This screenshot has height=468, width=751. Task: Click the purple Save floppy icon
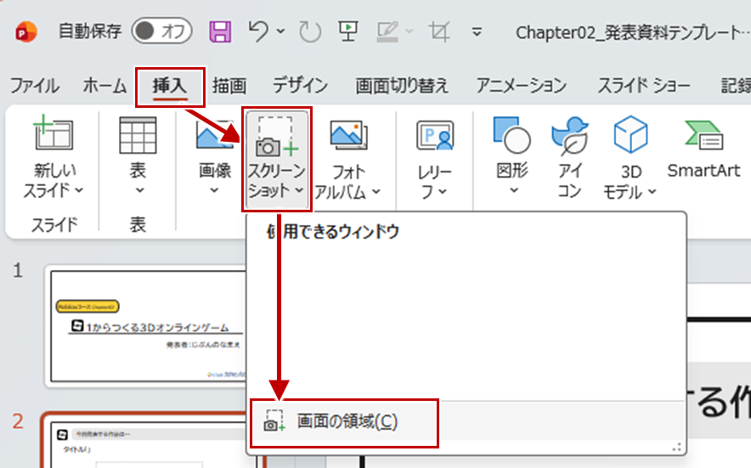220,31
